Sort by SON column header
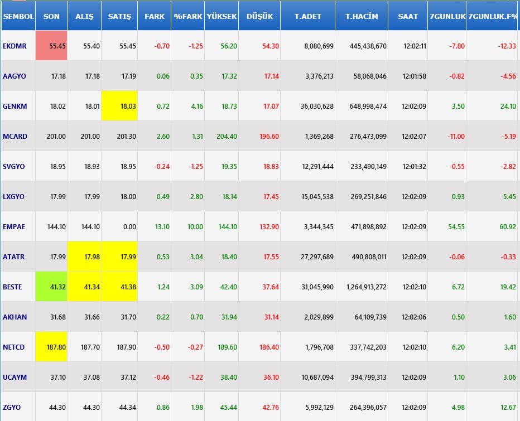 click(51, 16)
